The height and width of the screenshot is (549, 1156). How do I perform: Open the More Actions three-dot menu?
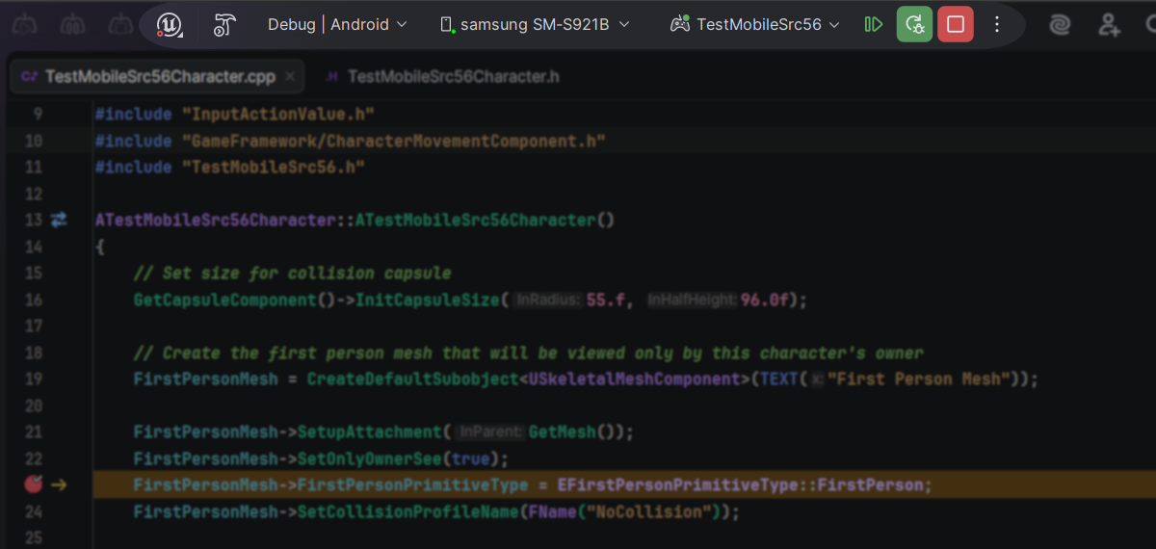point(997,24)
